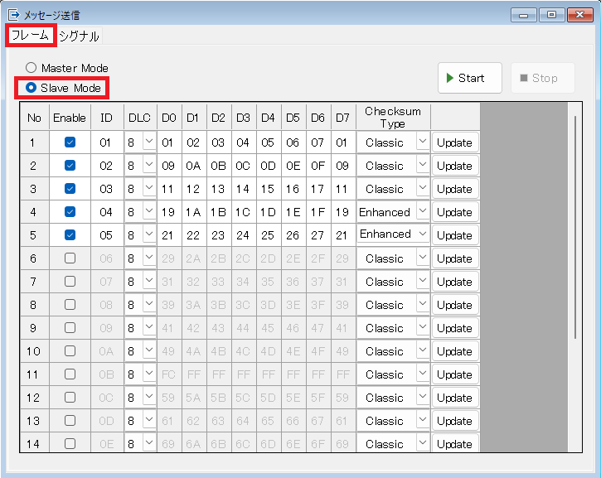Open Checksum Type dropdown for row 10
This screenshot has height=478, width=601.
point(423,350)
